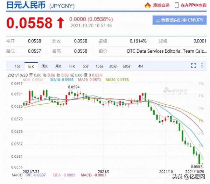The height and width of the screenshot is (184, 210).
Task: Open the 15分 chart tab
Action: coord(99,66)
